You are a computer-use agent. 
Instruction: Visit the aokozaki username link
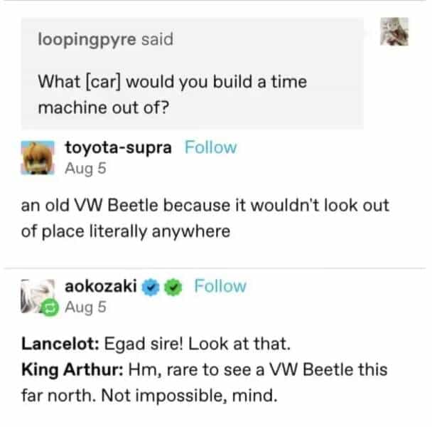101,286
